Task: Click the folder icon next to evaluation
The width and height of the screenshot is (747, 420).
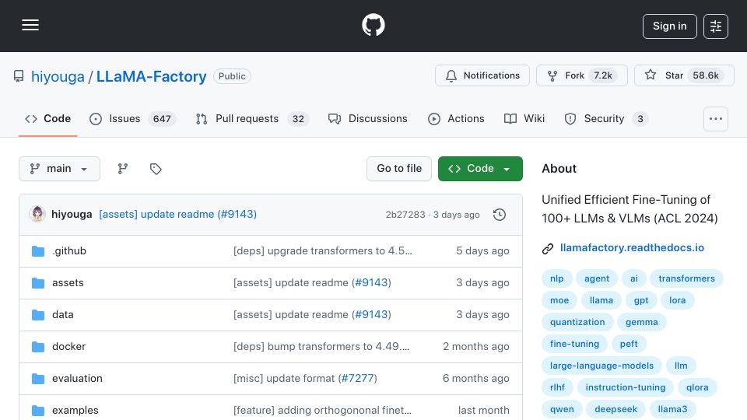Action: 38,379
